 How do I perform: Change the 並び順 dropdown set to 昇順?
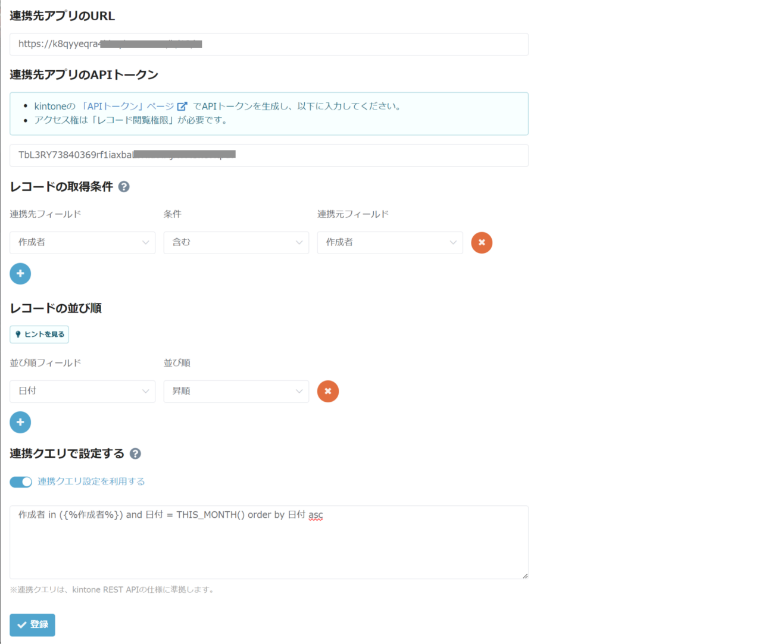[x=236, y=392]
